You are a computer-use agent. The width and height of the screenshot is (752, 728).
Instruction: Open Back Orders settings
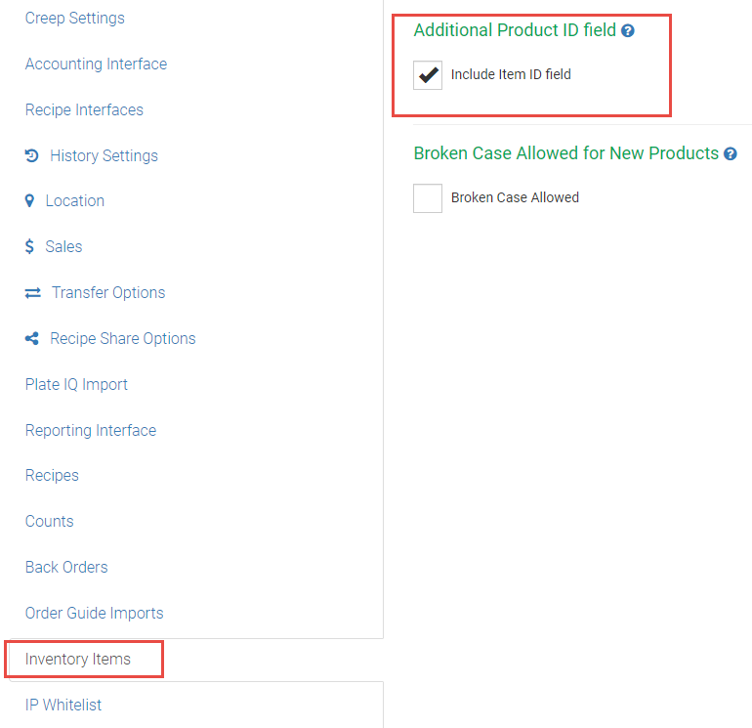(x=66, y=567)
